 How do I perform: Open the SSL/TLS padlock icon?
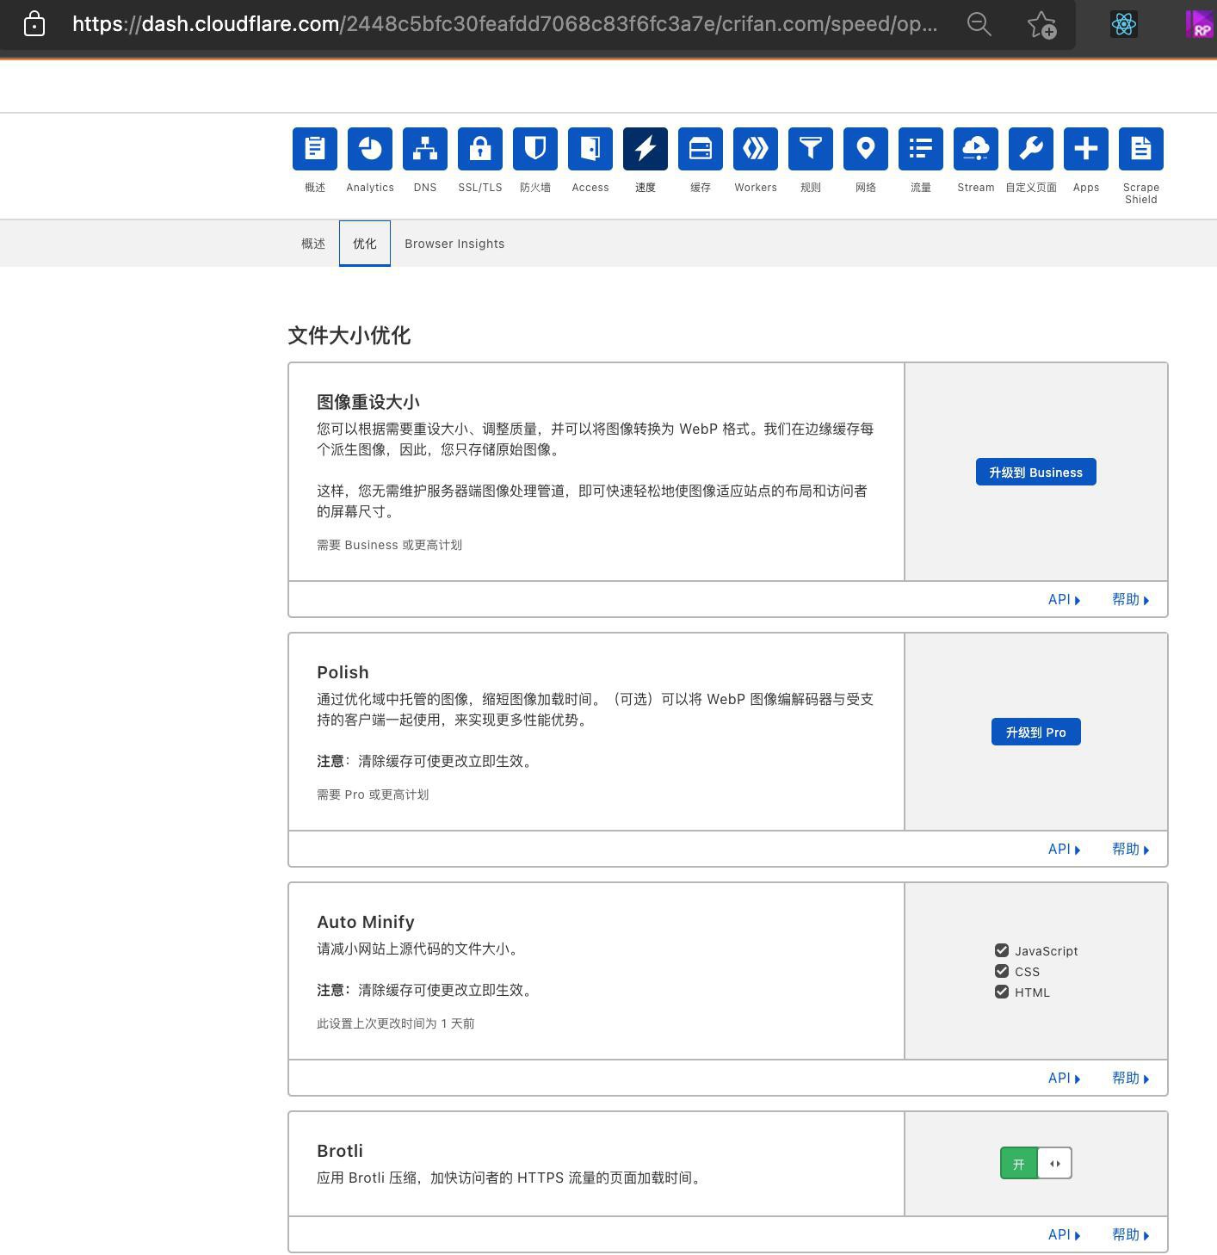tap(480, 149)
